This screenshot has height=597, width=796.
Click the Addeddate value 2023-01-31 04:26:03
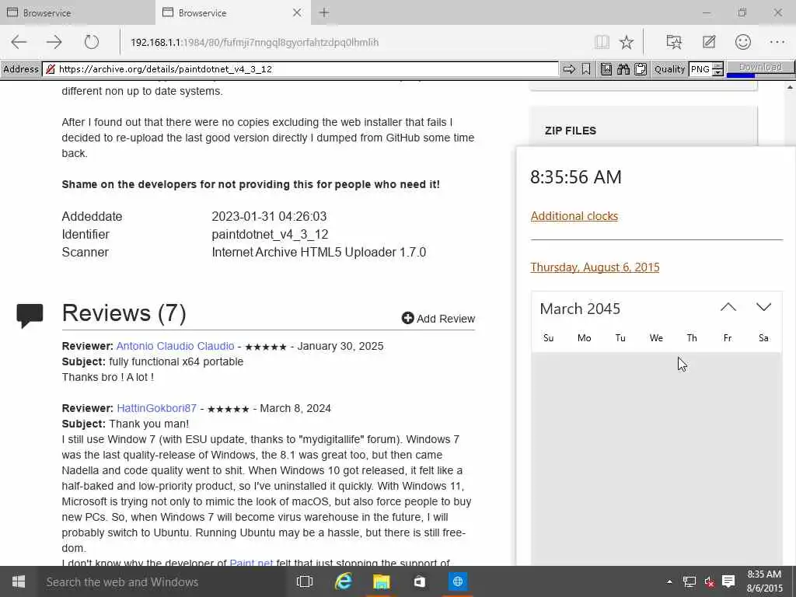coord(269,216)
